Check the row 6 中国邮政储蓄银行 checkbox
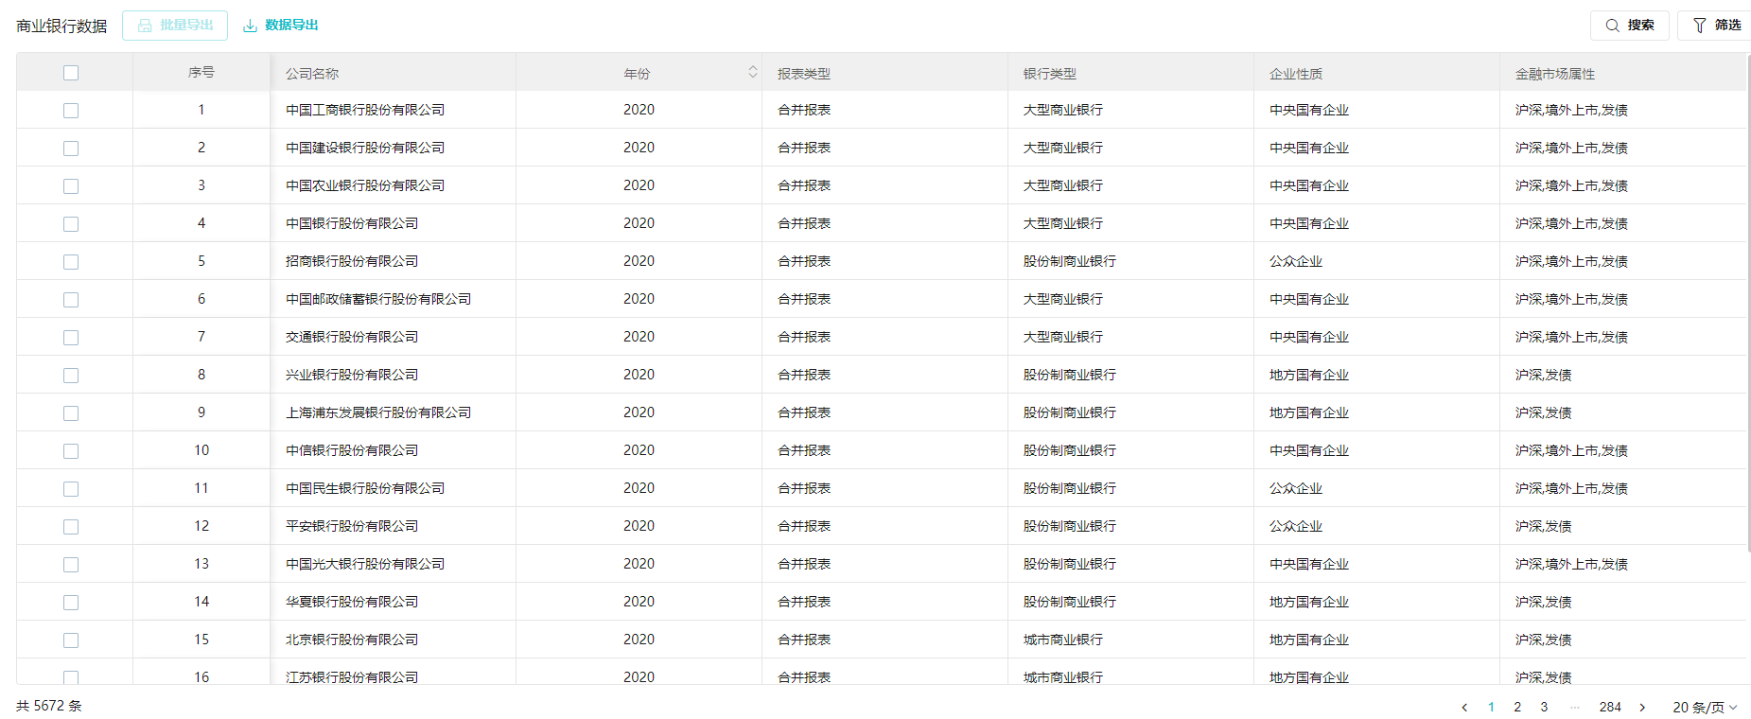 pos(71,300)
